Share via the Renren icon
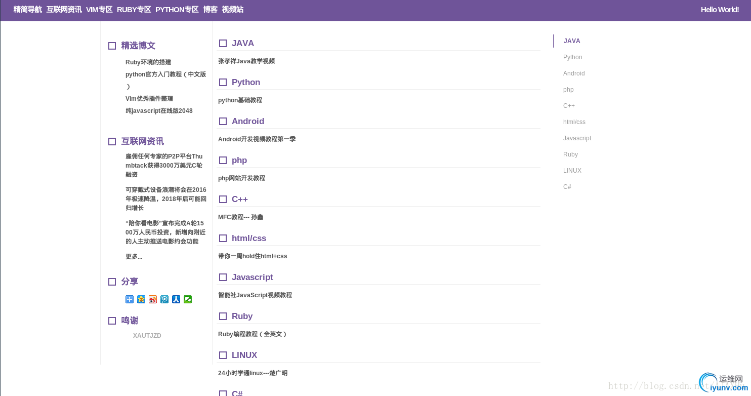 (176, 299)
